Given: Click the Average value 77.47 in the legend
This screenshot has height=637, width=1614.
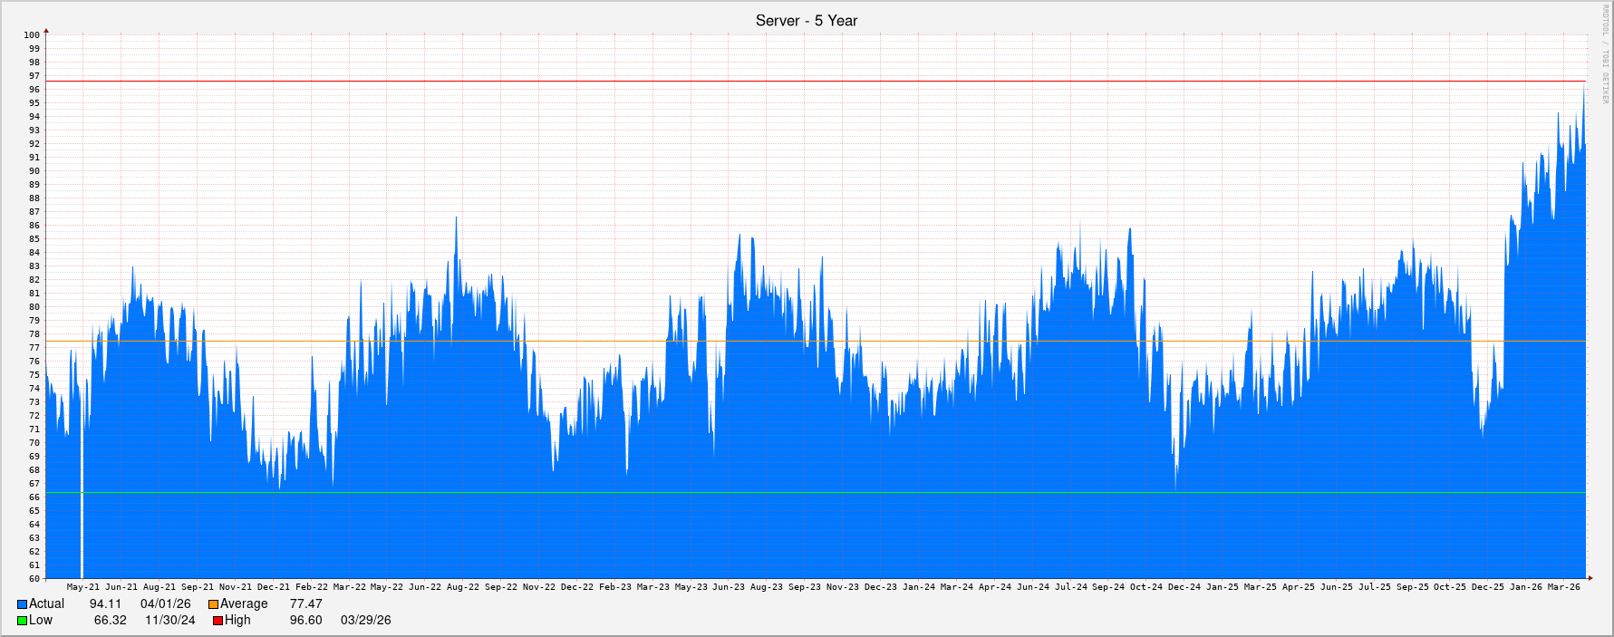Looking at the screenshot, I should tap(305, 604).
